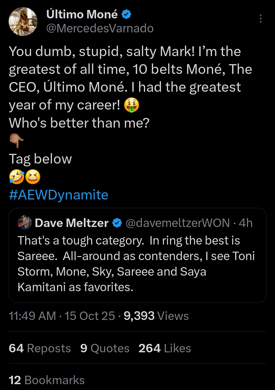Open Dave Meltzer's name in quoted post
Viewport: 275px width, 390px height.
pos(72,223)
